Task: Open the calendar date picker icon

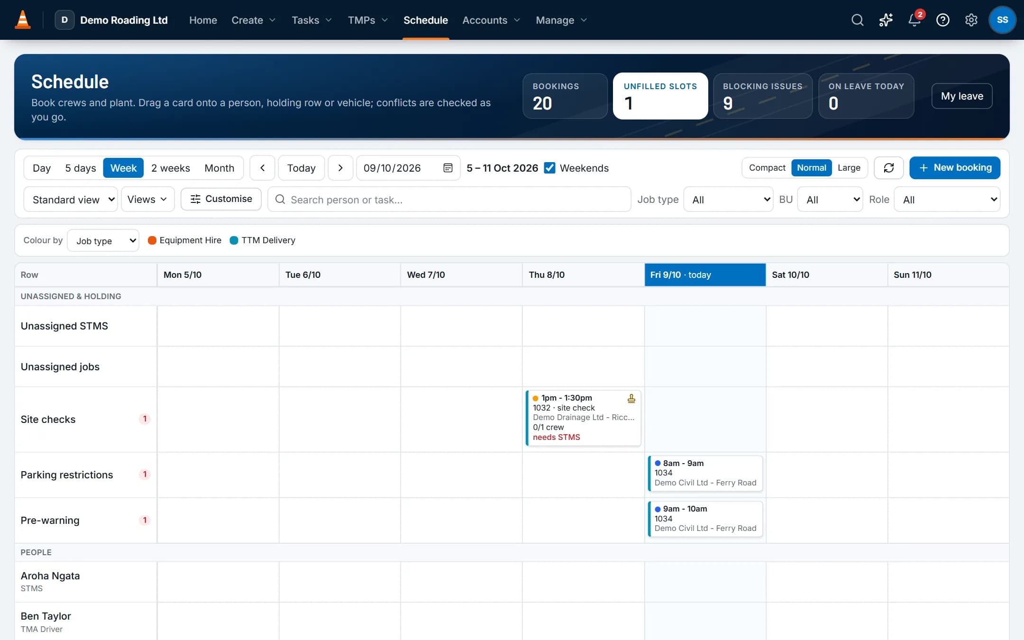Action: [448, 168]
